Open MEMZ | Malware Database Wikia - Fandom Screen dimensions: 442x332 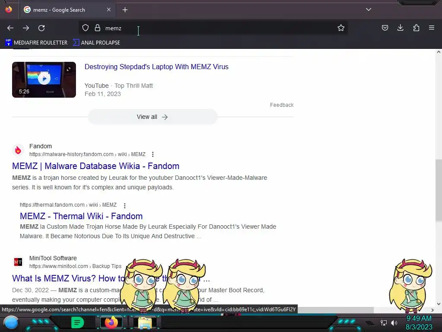click(95, 166)
